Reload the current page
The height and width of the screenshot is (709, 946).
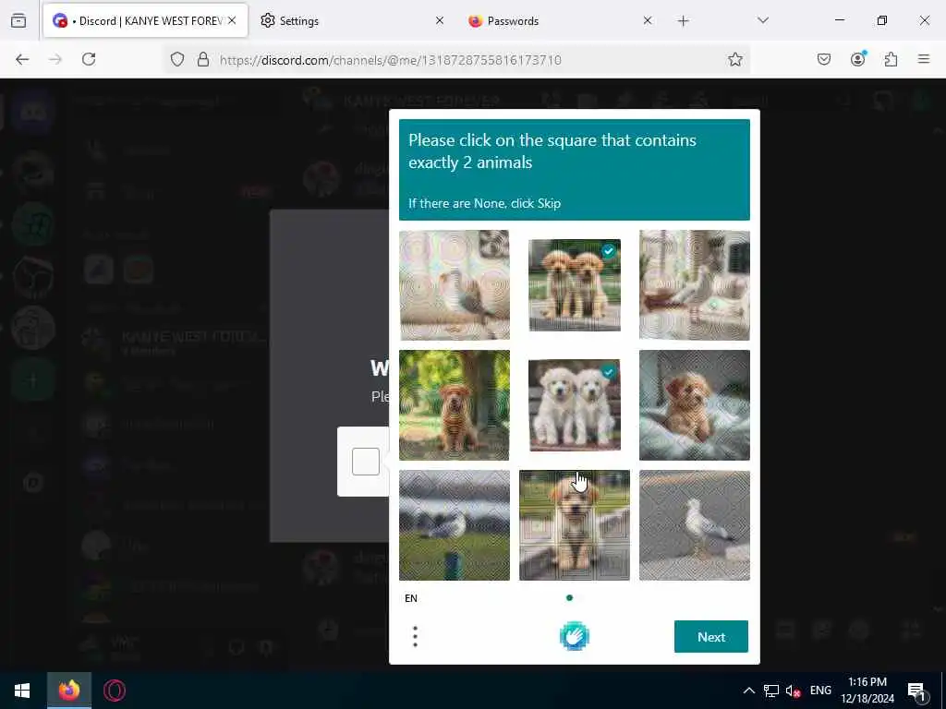[x=89, y=59]
